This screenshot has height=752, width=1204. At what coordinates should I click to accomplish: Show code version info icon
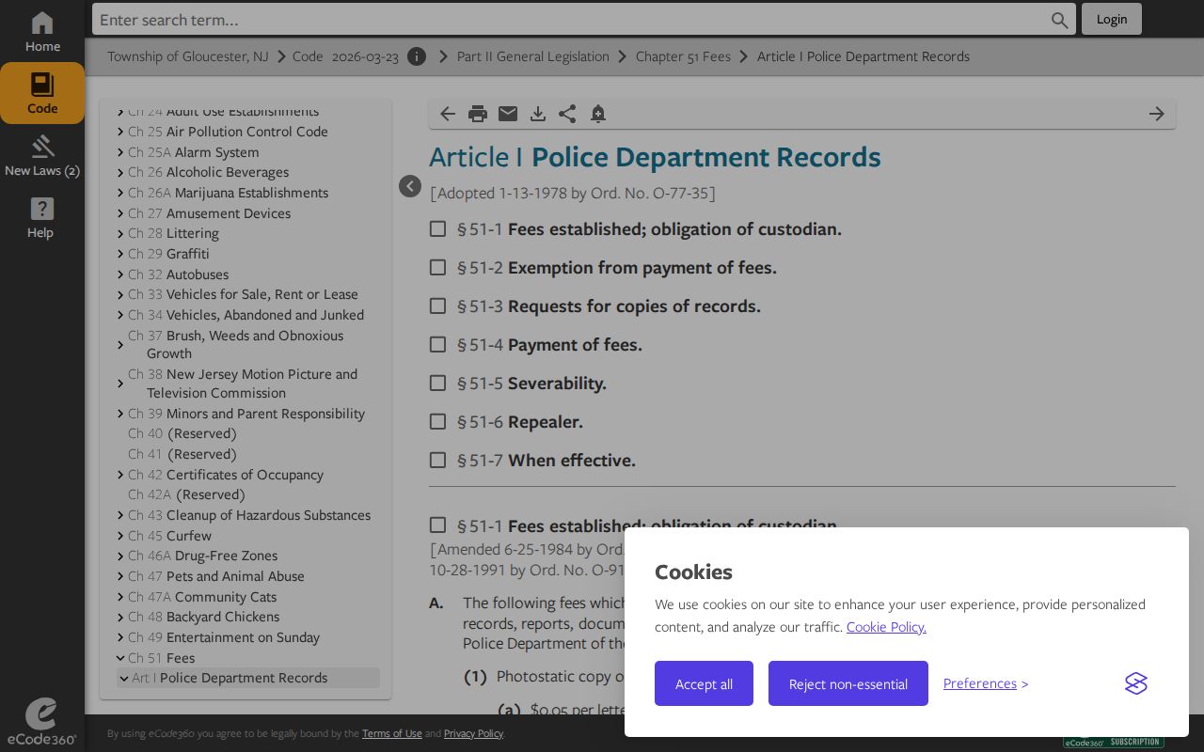417,56
